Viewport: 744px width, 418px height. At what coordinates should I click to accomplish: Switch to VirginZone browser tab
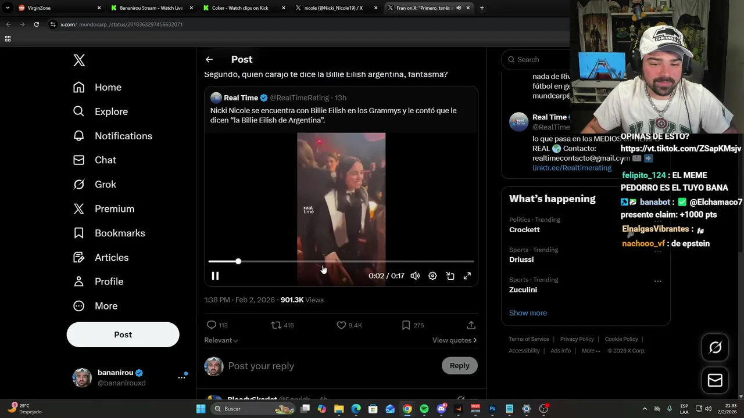click(x=58, y=8)
